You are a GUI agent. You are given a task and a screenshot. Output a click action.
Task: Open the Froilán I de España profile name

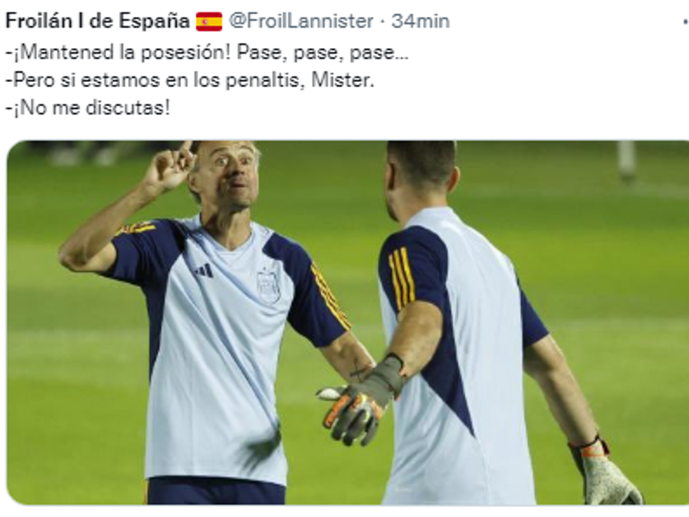point(97,21)
